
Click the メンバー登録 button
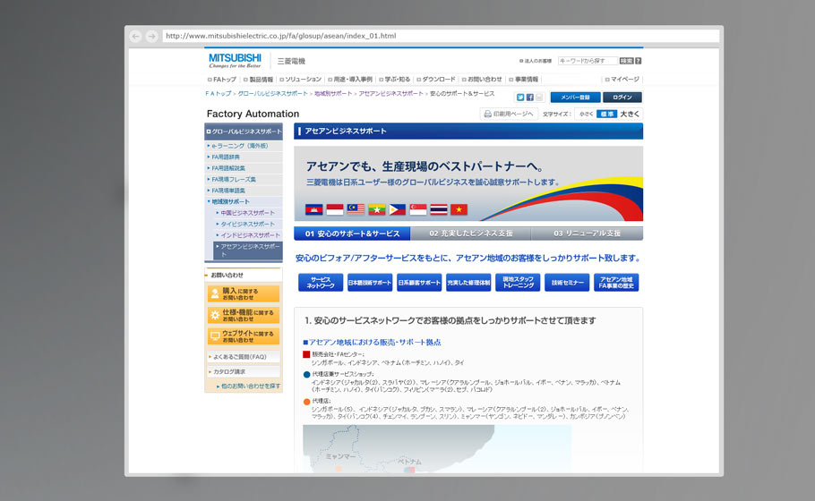click(x=575, y=98)
